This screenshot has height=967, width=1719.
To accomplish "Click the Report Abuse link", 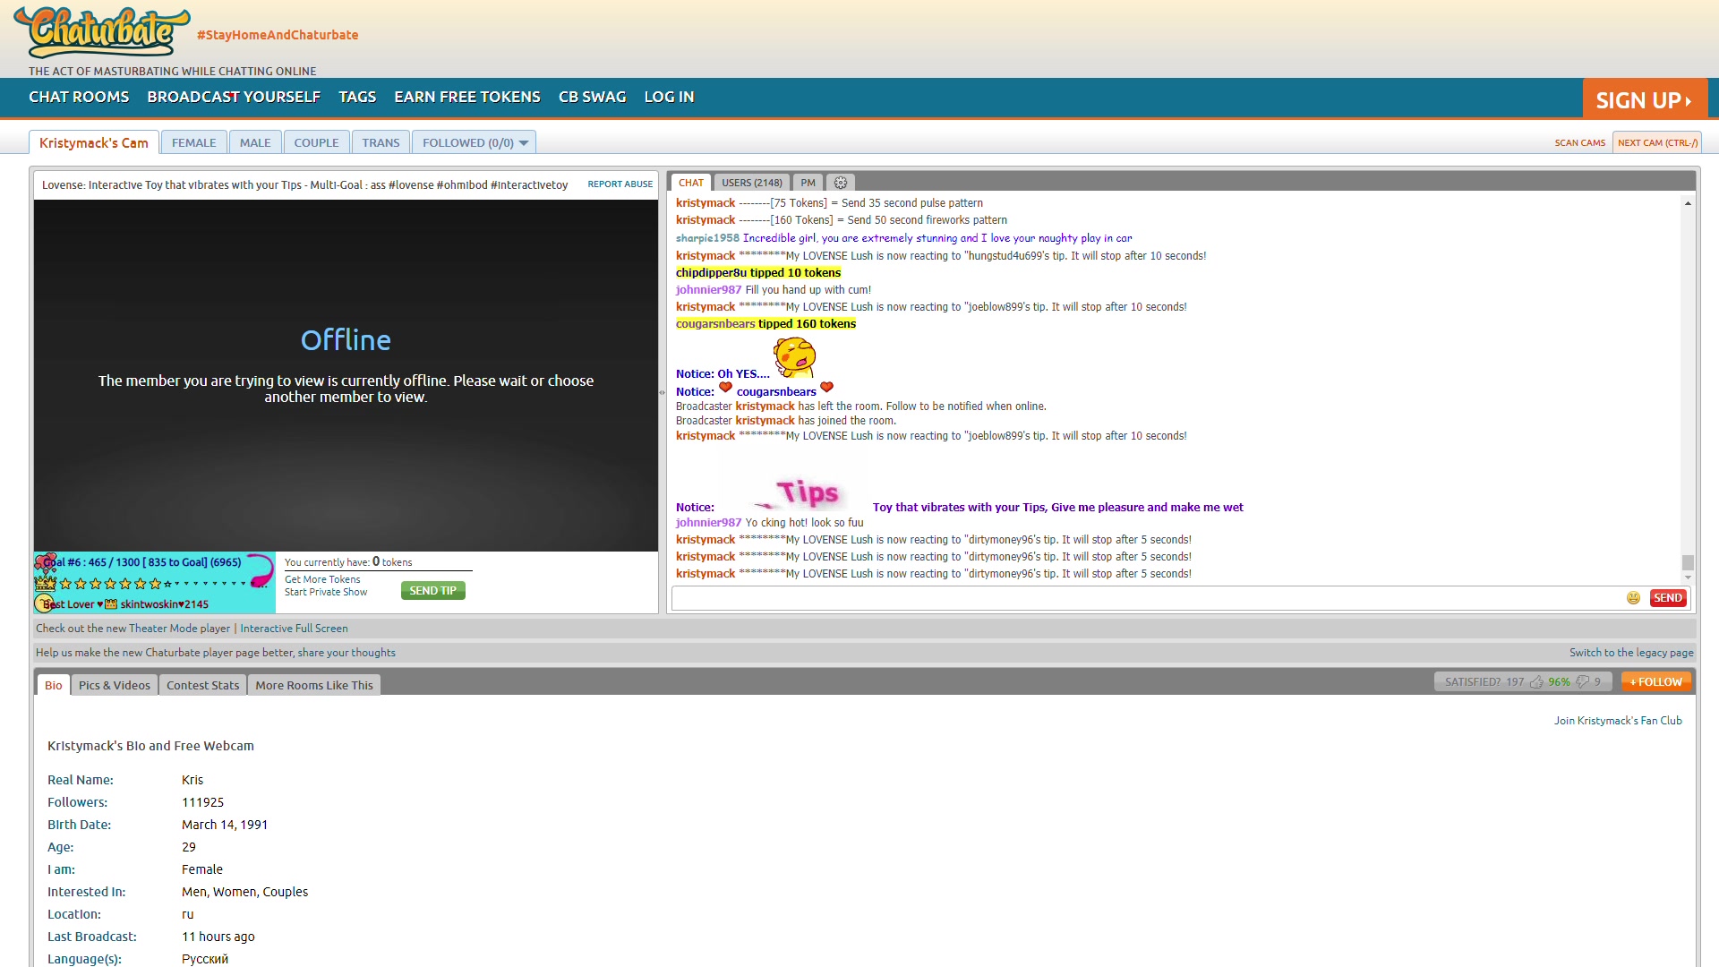I will point(620,184).
